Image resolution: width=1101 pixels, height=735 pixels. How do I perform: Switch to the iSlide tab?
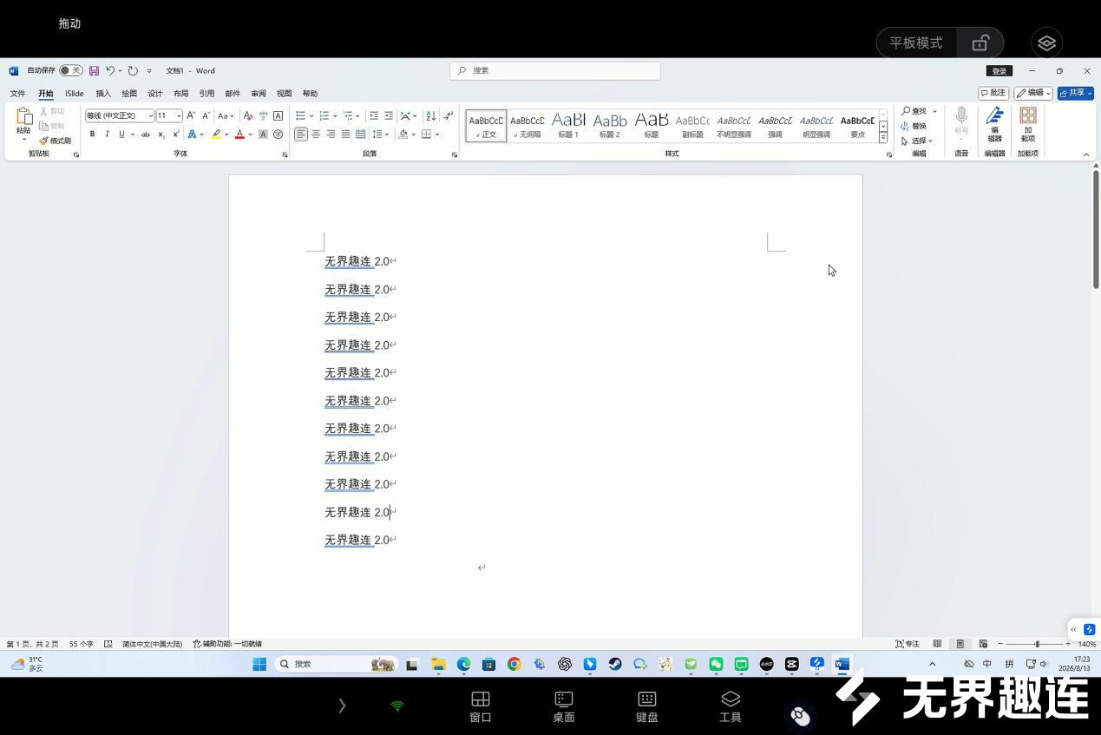click(75, 94)
